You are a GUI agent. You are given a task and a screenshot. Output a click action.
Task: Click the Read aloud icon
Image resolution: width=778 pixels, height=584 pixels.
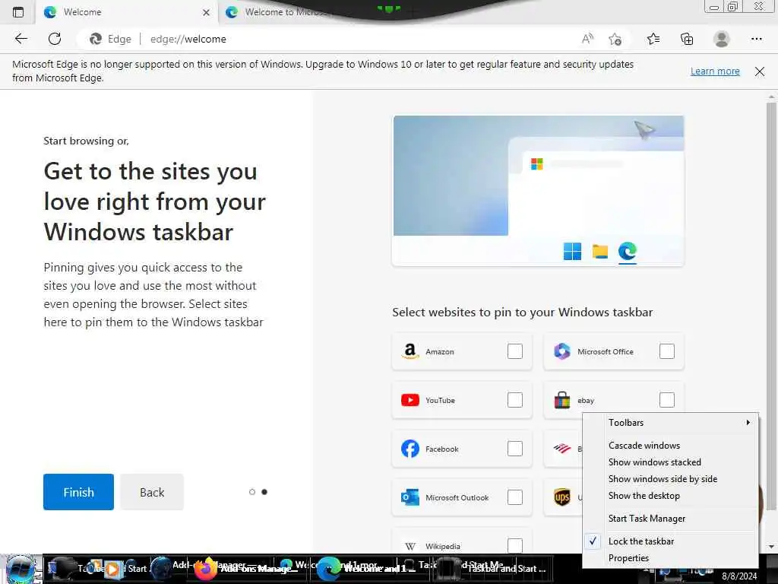click(587, 39)
